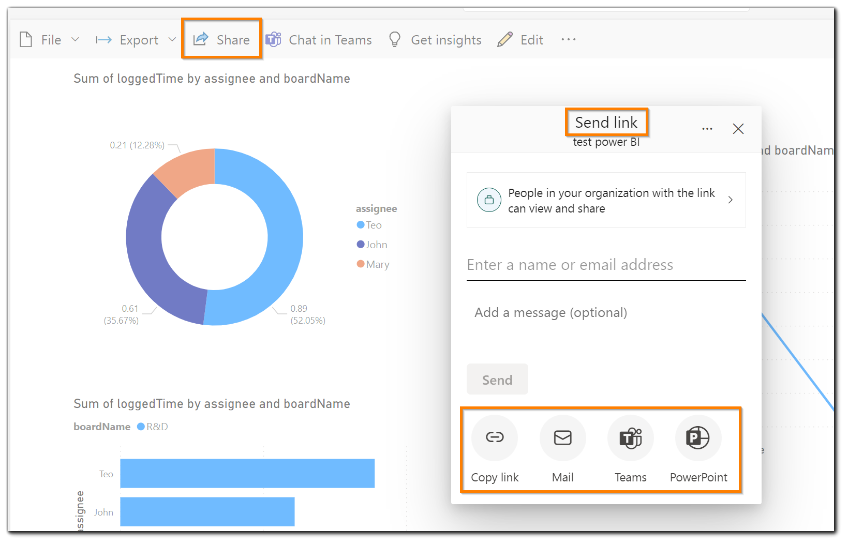Select Teo's light blue legend swatch
The image size is (848, 545).
pos(361,225)
